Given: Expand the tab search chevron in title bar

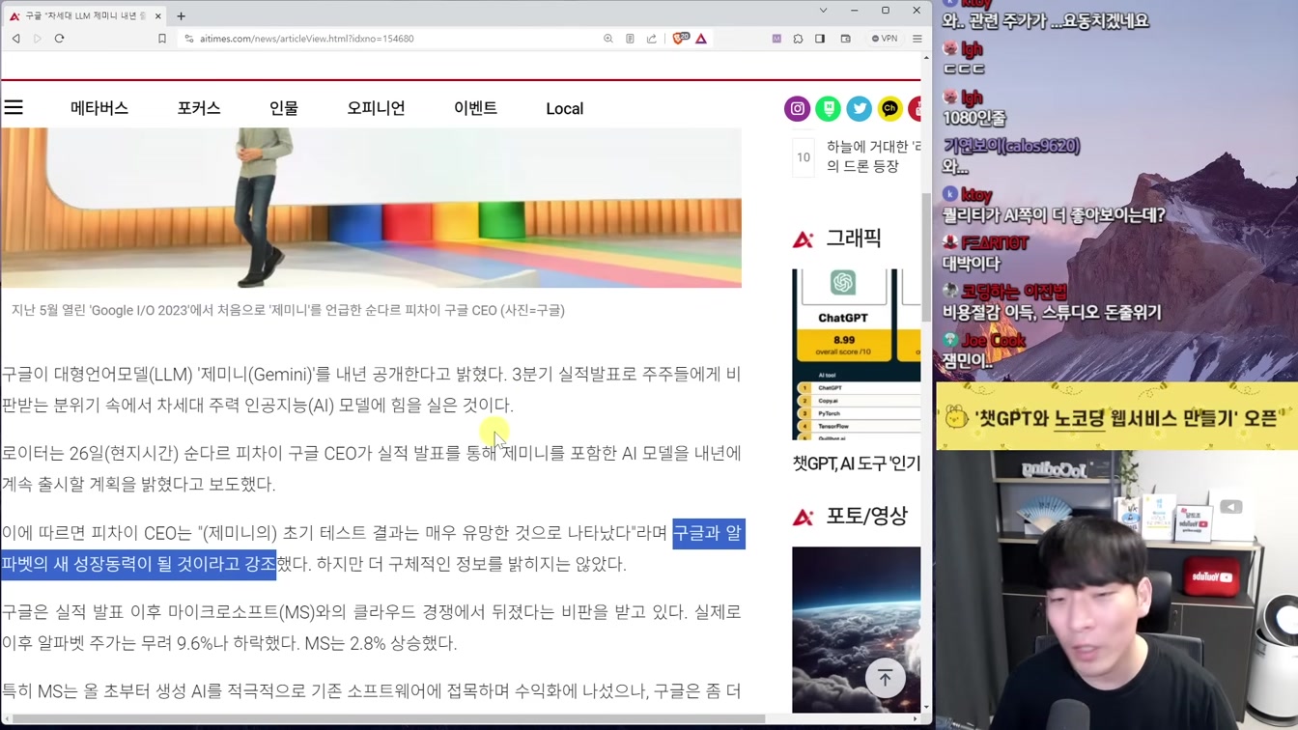Looking at the screenshot, I should point(823,11).
